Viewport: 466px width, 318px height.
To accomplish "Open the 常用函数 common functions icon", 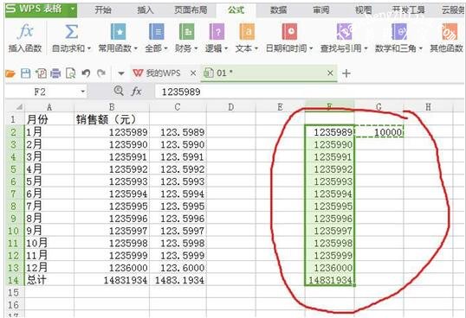I will click(118, 31).
